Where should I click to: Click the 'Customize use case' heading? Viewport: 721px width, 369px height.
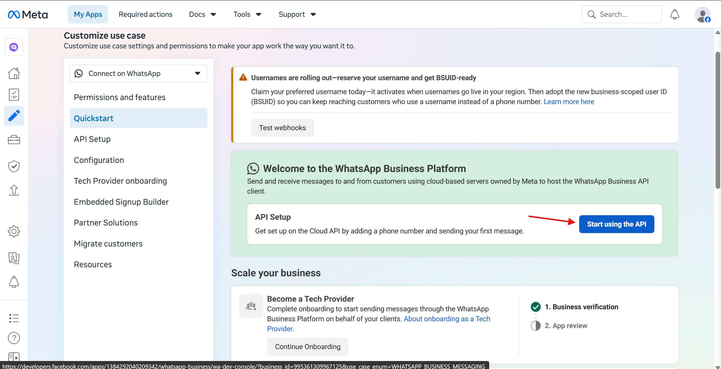coord(105,36)
